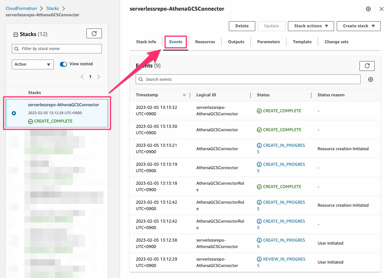The width and height of the screenshot is (389, 278).
Task: Click the 13:13:18 event timestamp
Action: point(156,186)
